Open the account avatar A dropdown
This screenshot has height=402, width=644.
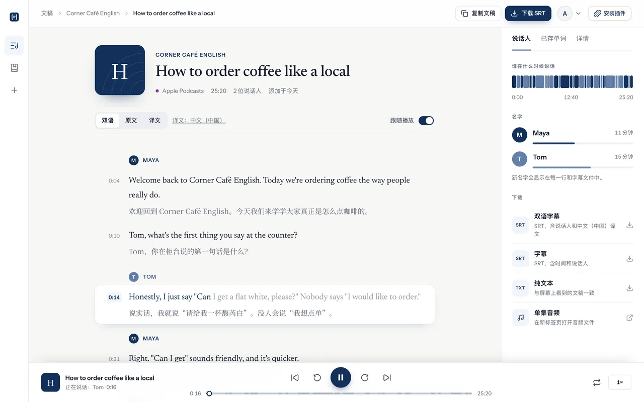(570, 14)
